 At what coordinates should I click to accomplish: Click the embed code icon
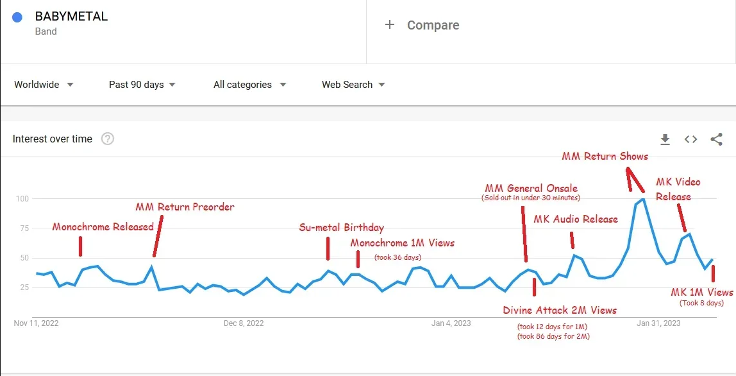pos(690,139)
